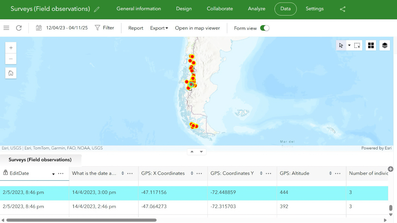397x223 pixels.
Task: Collapse map panel with up arrow
Action: (x=192, y=152)
